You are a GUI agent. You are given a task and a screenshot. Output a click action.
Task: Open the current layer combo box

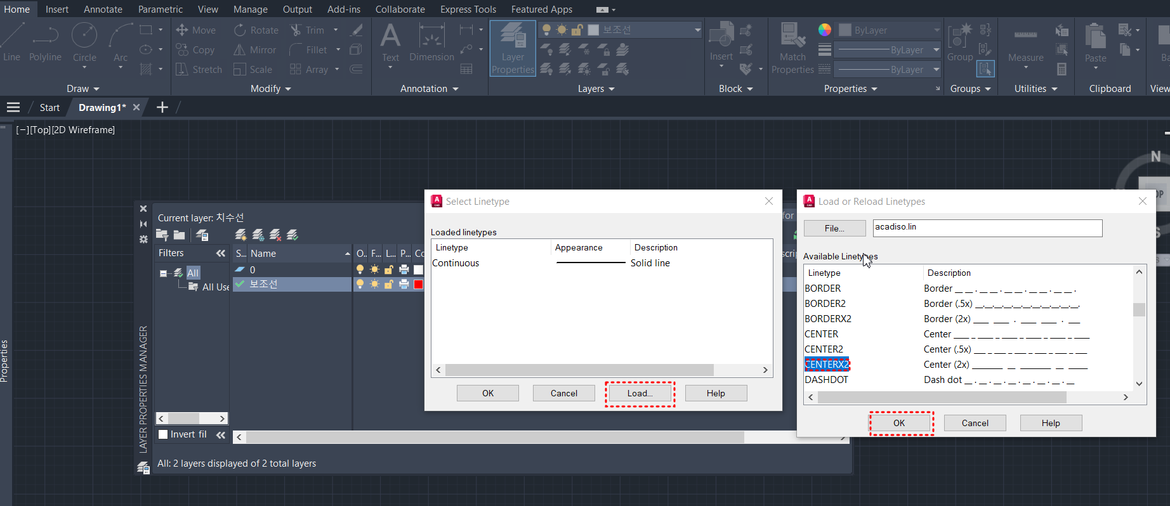click(x=620, y=30)
